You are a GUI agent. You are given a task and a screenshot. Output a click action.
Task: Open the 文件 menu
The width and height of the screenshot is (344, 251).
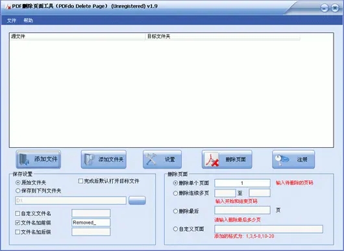[12, 20]
